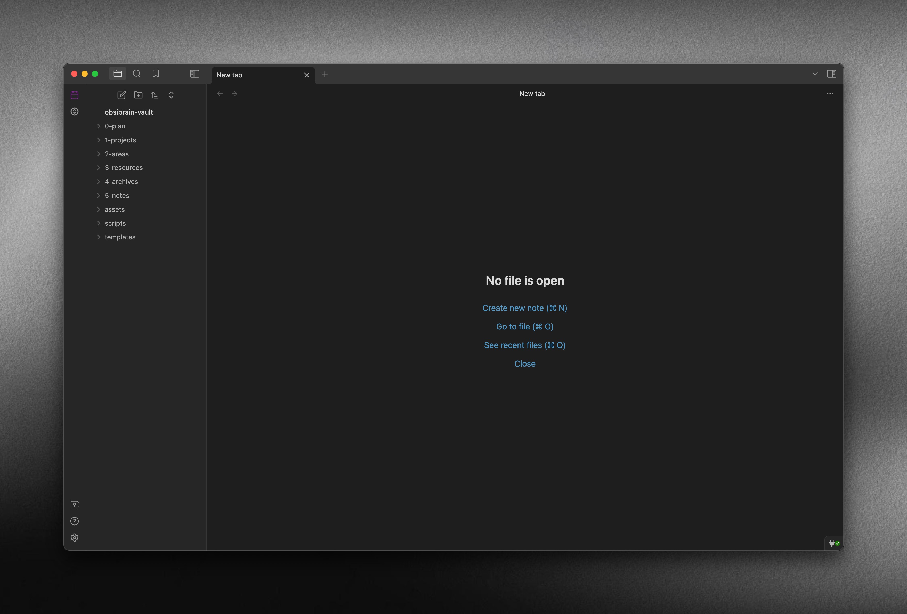
Task: Open the three-dots more options menu
Action: coord(830,94)
